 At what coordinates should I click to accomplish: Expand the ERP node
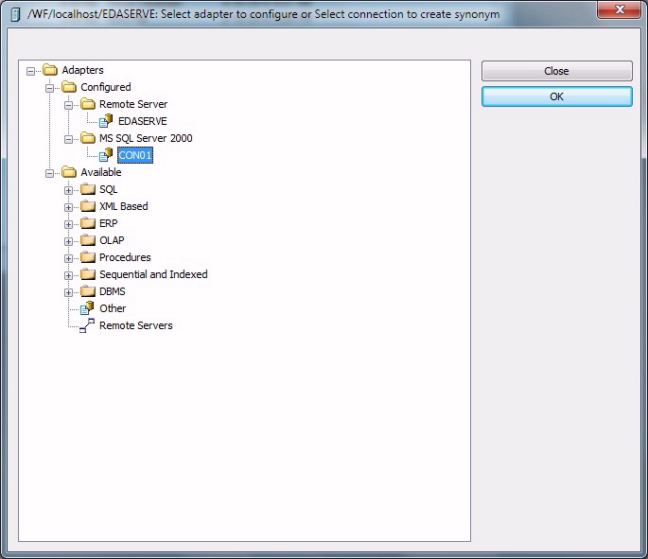click(x=69, y=224)
